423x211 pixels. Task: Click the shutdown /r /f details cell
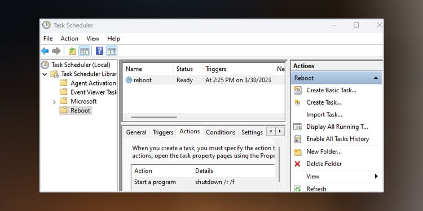coord(215,182)
